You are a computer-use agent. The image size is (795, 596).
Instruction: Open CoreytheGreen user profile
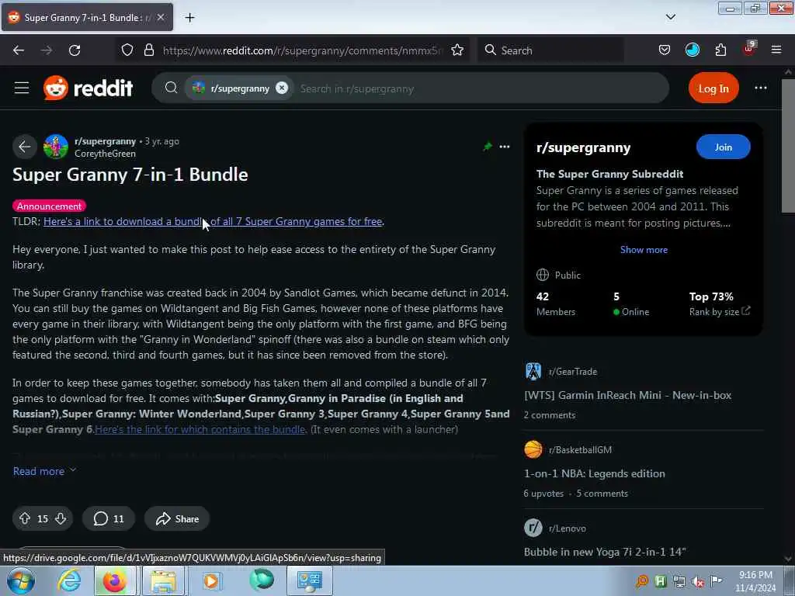(105, 154)
